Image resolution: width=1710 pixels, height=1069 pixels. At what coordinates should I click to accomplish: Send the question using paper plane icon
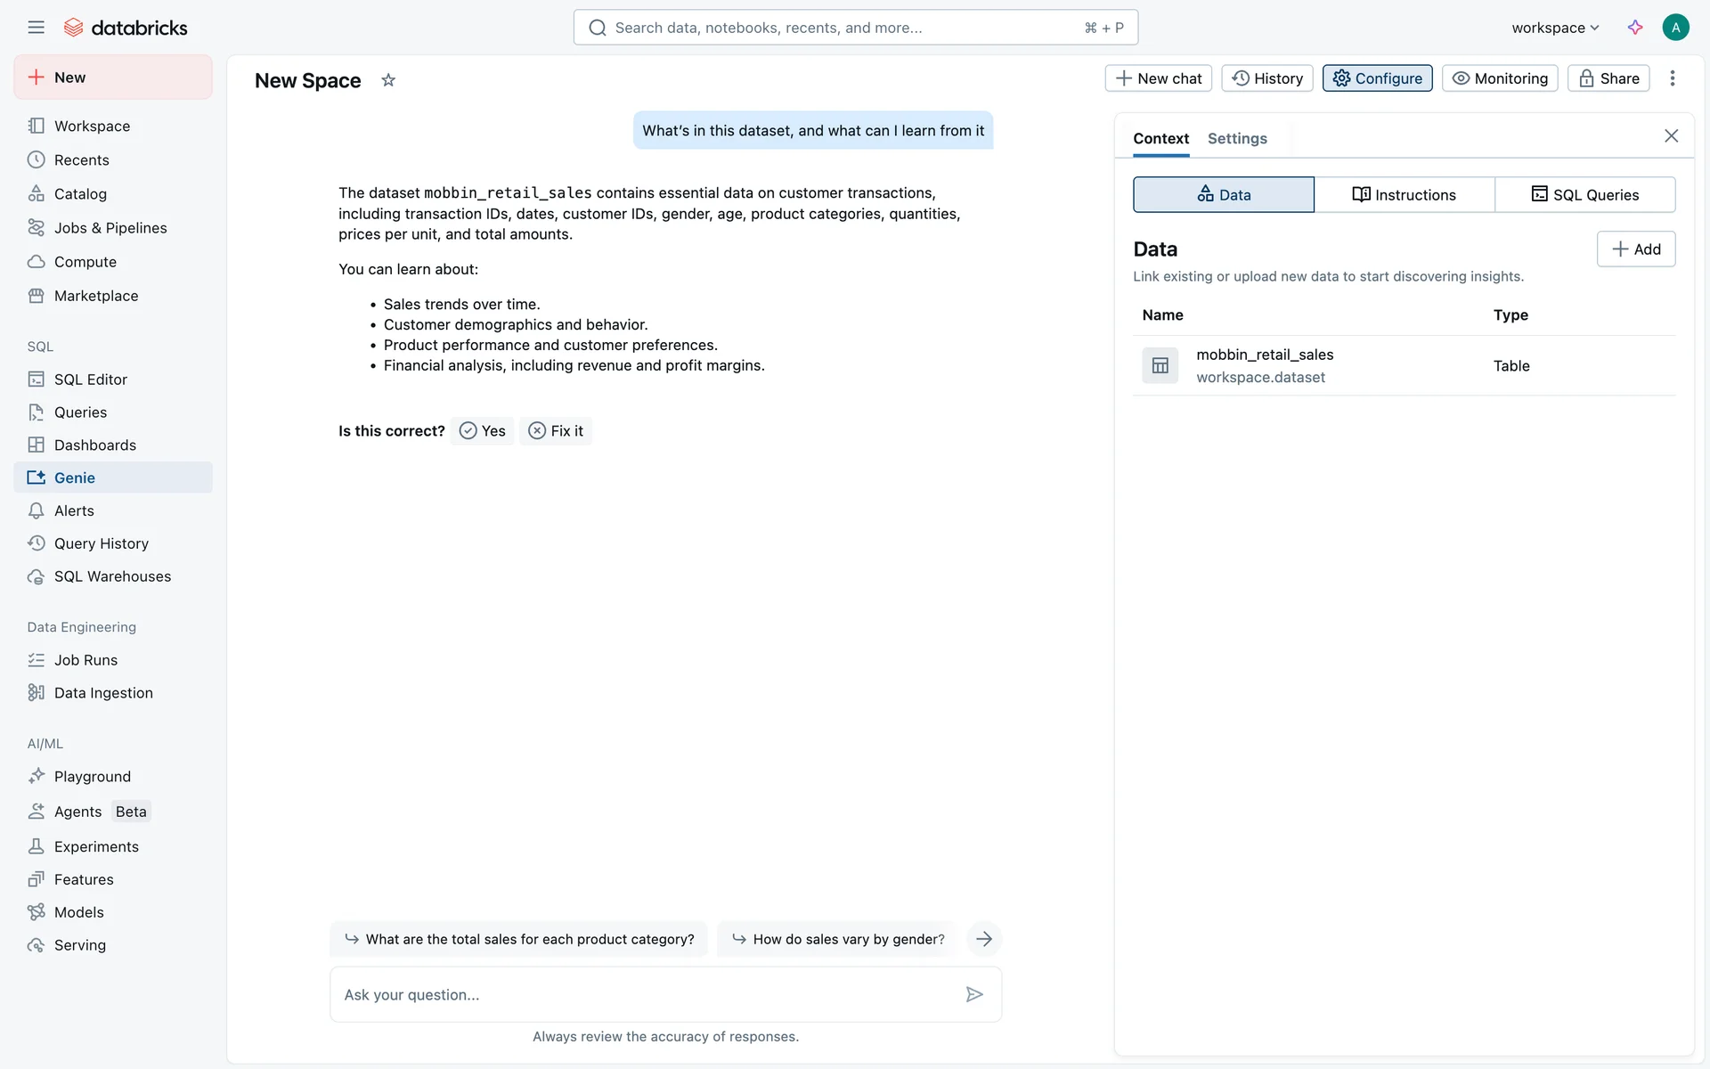974,994
